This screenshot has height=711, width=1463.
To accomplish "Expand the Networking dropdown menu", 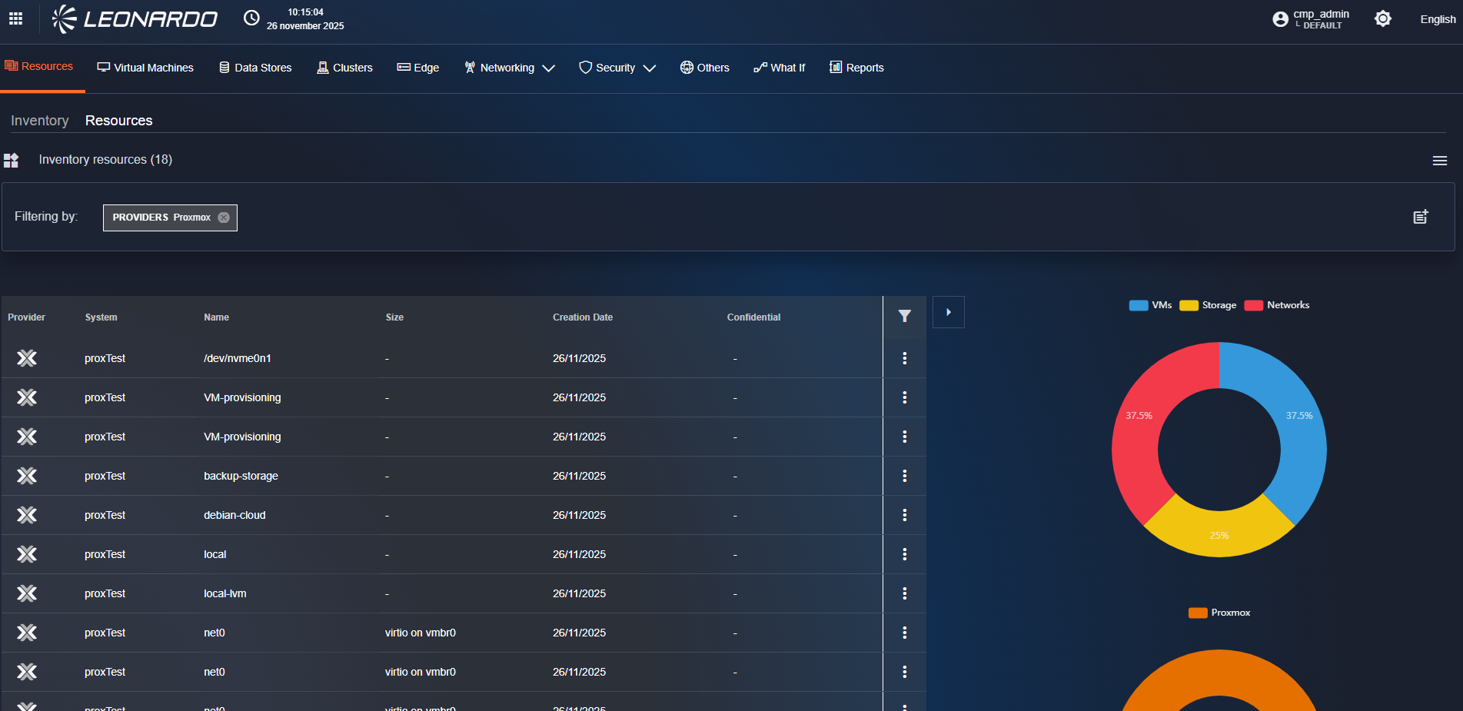I will [x=509, y=68].
